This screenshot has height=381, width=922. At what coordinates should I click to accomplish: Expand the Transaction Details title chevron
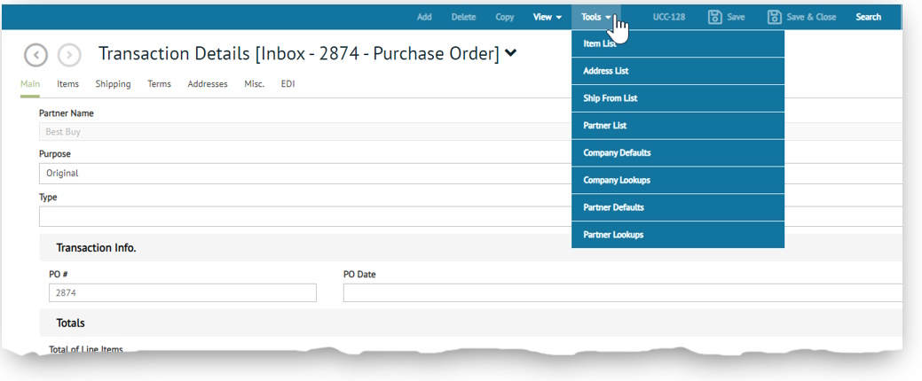510,54
